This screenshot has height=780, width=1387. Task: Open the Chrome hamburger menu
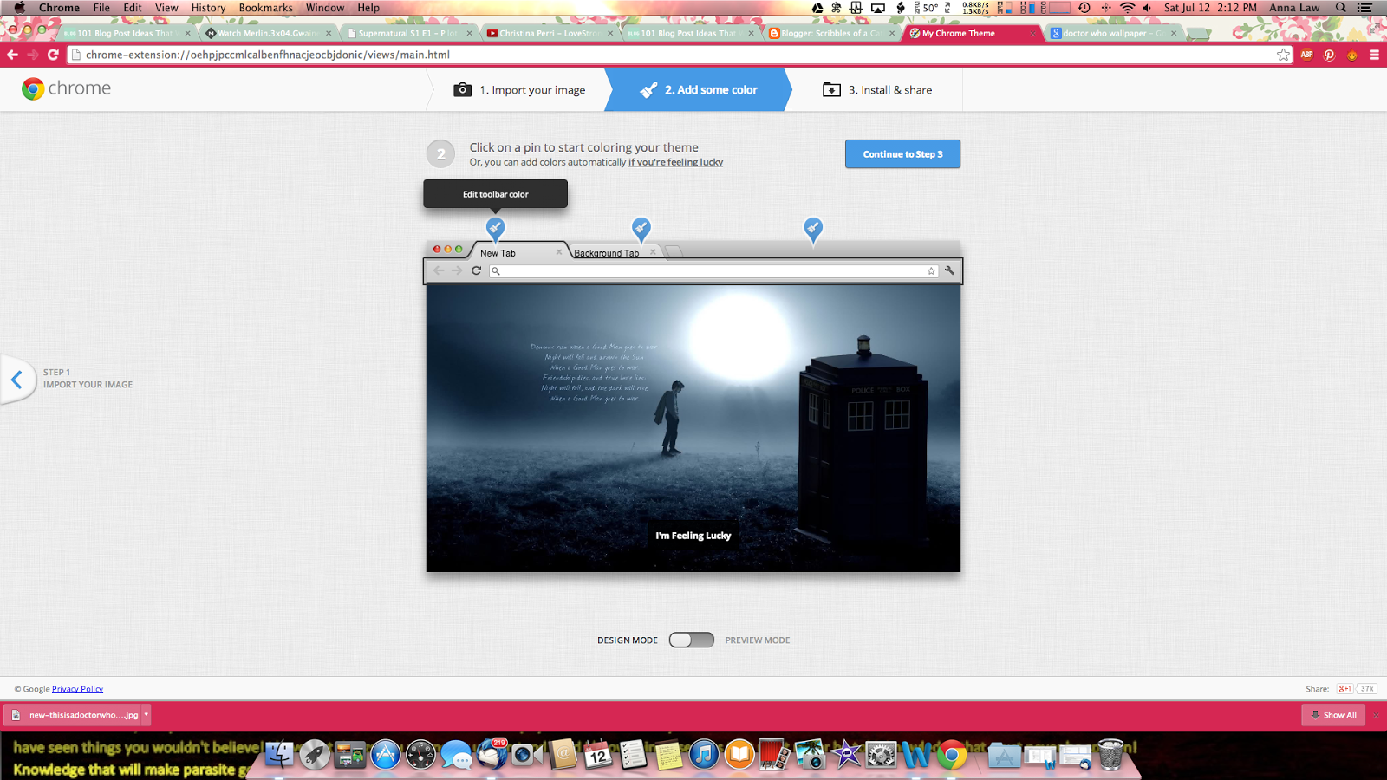[1374, 55]
